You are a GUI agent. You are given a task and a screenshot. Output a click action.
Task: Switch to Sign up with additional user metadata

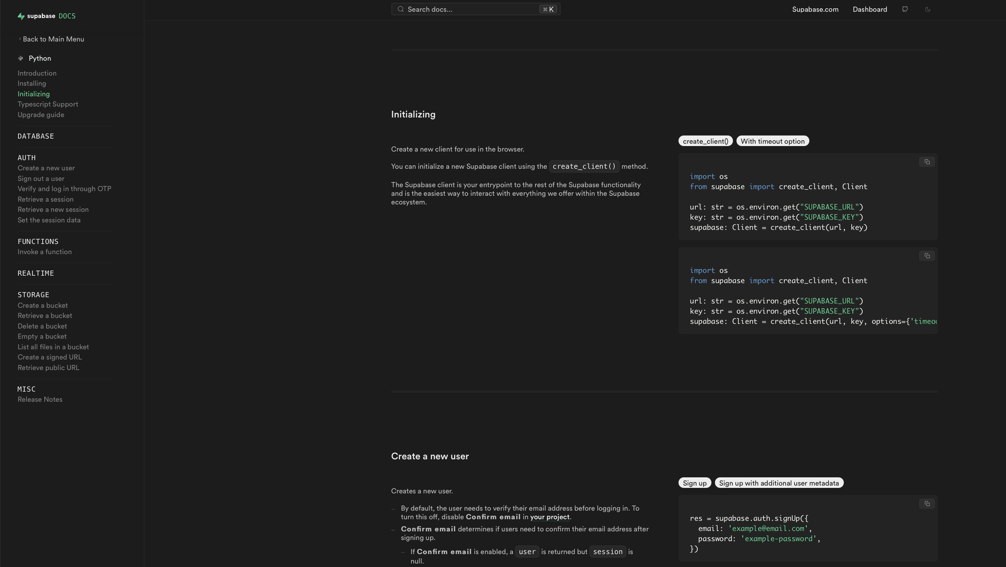click(x=779, y=483)
